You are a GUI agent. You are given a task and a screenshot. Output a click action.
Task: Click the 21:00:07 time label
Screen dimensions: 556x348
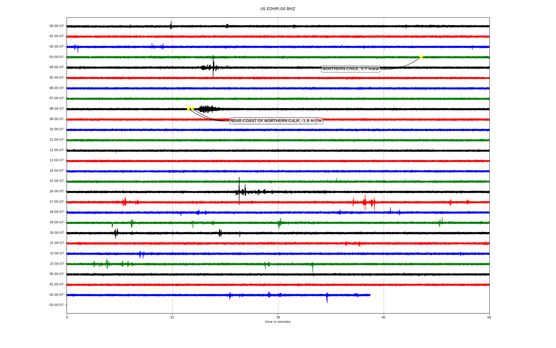[56, 243]
